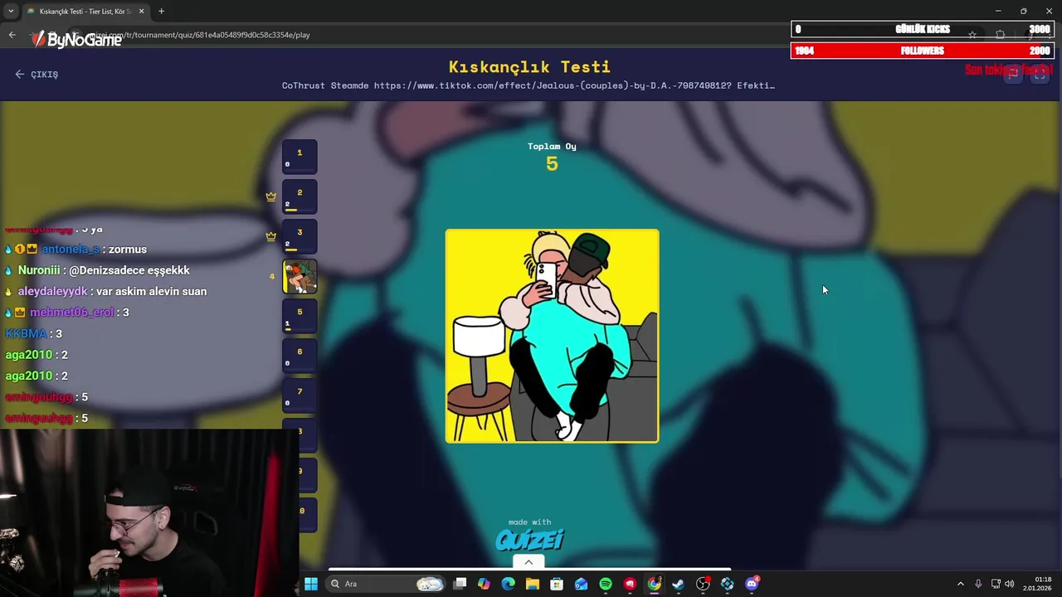Bookmark this page with the star icon
The width and height of the screenshot is (1062, 597).
pyautogui.click(x=972, y=35)
